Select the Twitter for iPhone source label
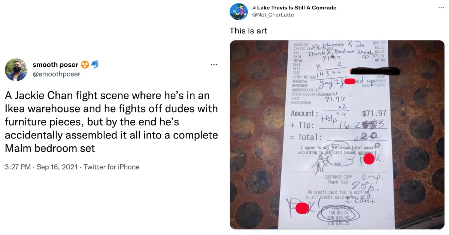The height and width of the screenshot is (235, 449). pos(112,167)
